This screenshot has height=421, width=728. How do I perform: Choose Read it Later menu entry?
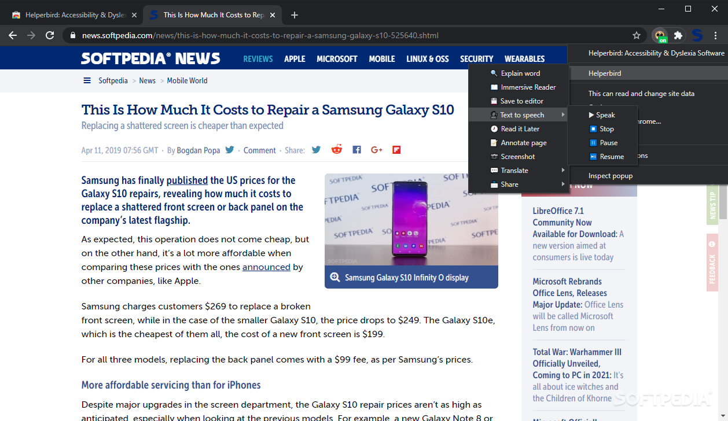[x=518, y=129]
